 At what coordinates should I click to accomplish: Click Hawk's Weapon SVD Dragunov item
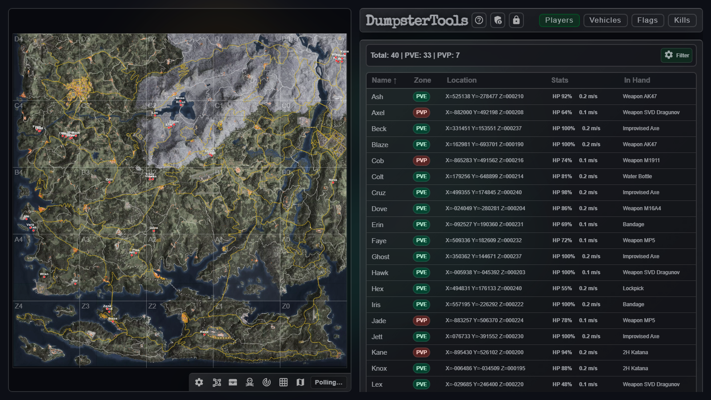[651, 272]
